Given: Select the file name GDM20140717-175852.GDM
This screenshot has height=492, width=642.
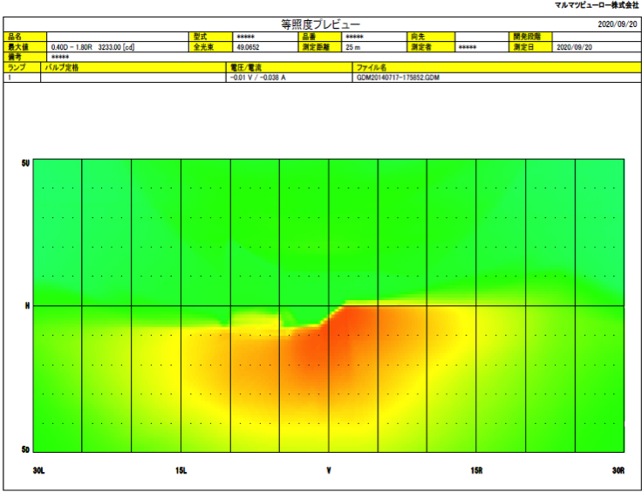Looking at the screenshot, I should pyautogui.click(x=398, y=78).
